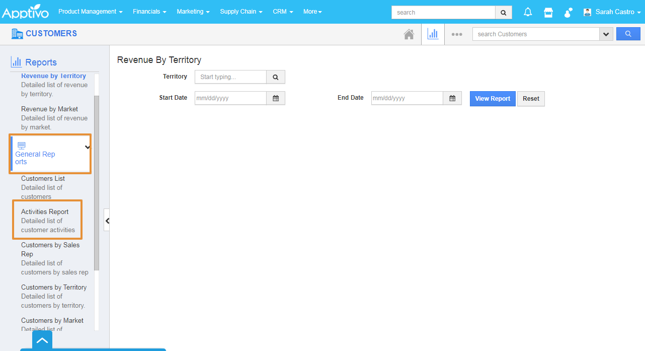Collapse the General Reports chevron
The image size is (645, 351).
[x=88, y=148]
